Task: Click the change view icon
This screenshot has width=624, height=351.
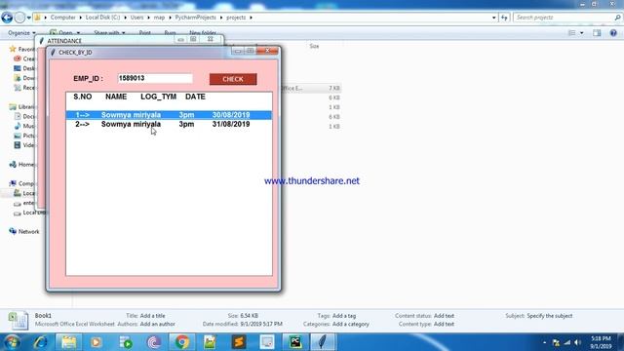Action: click(572, 33)
